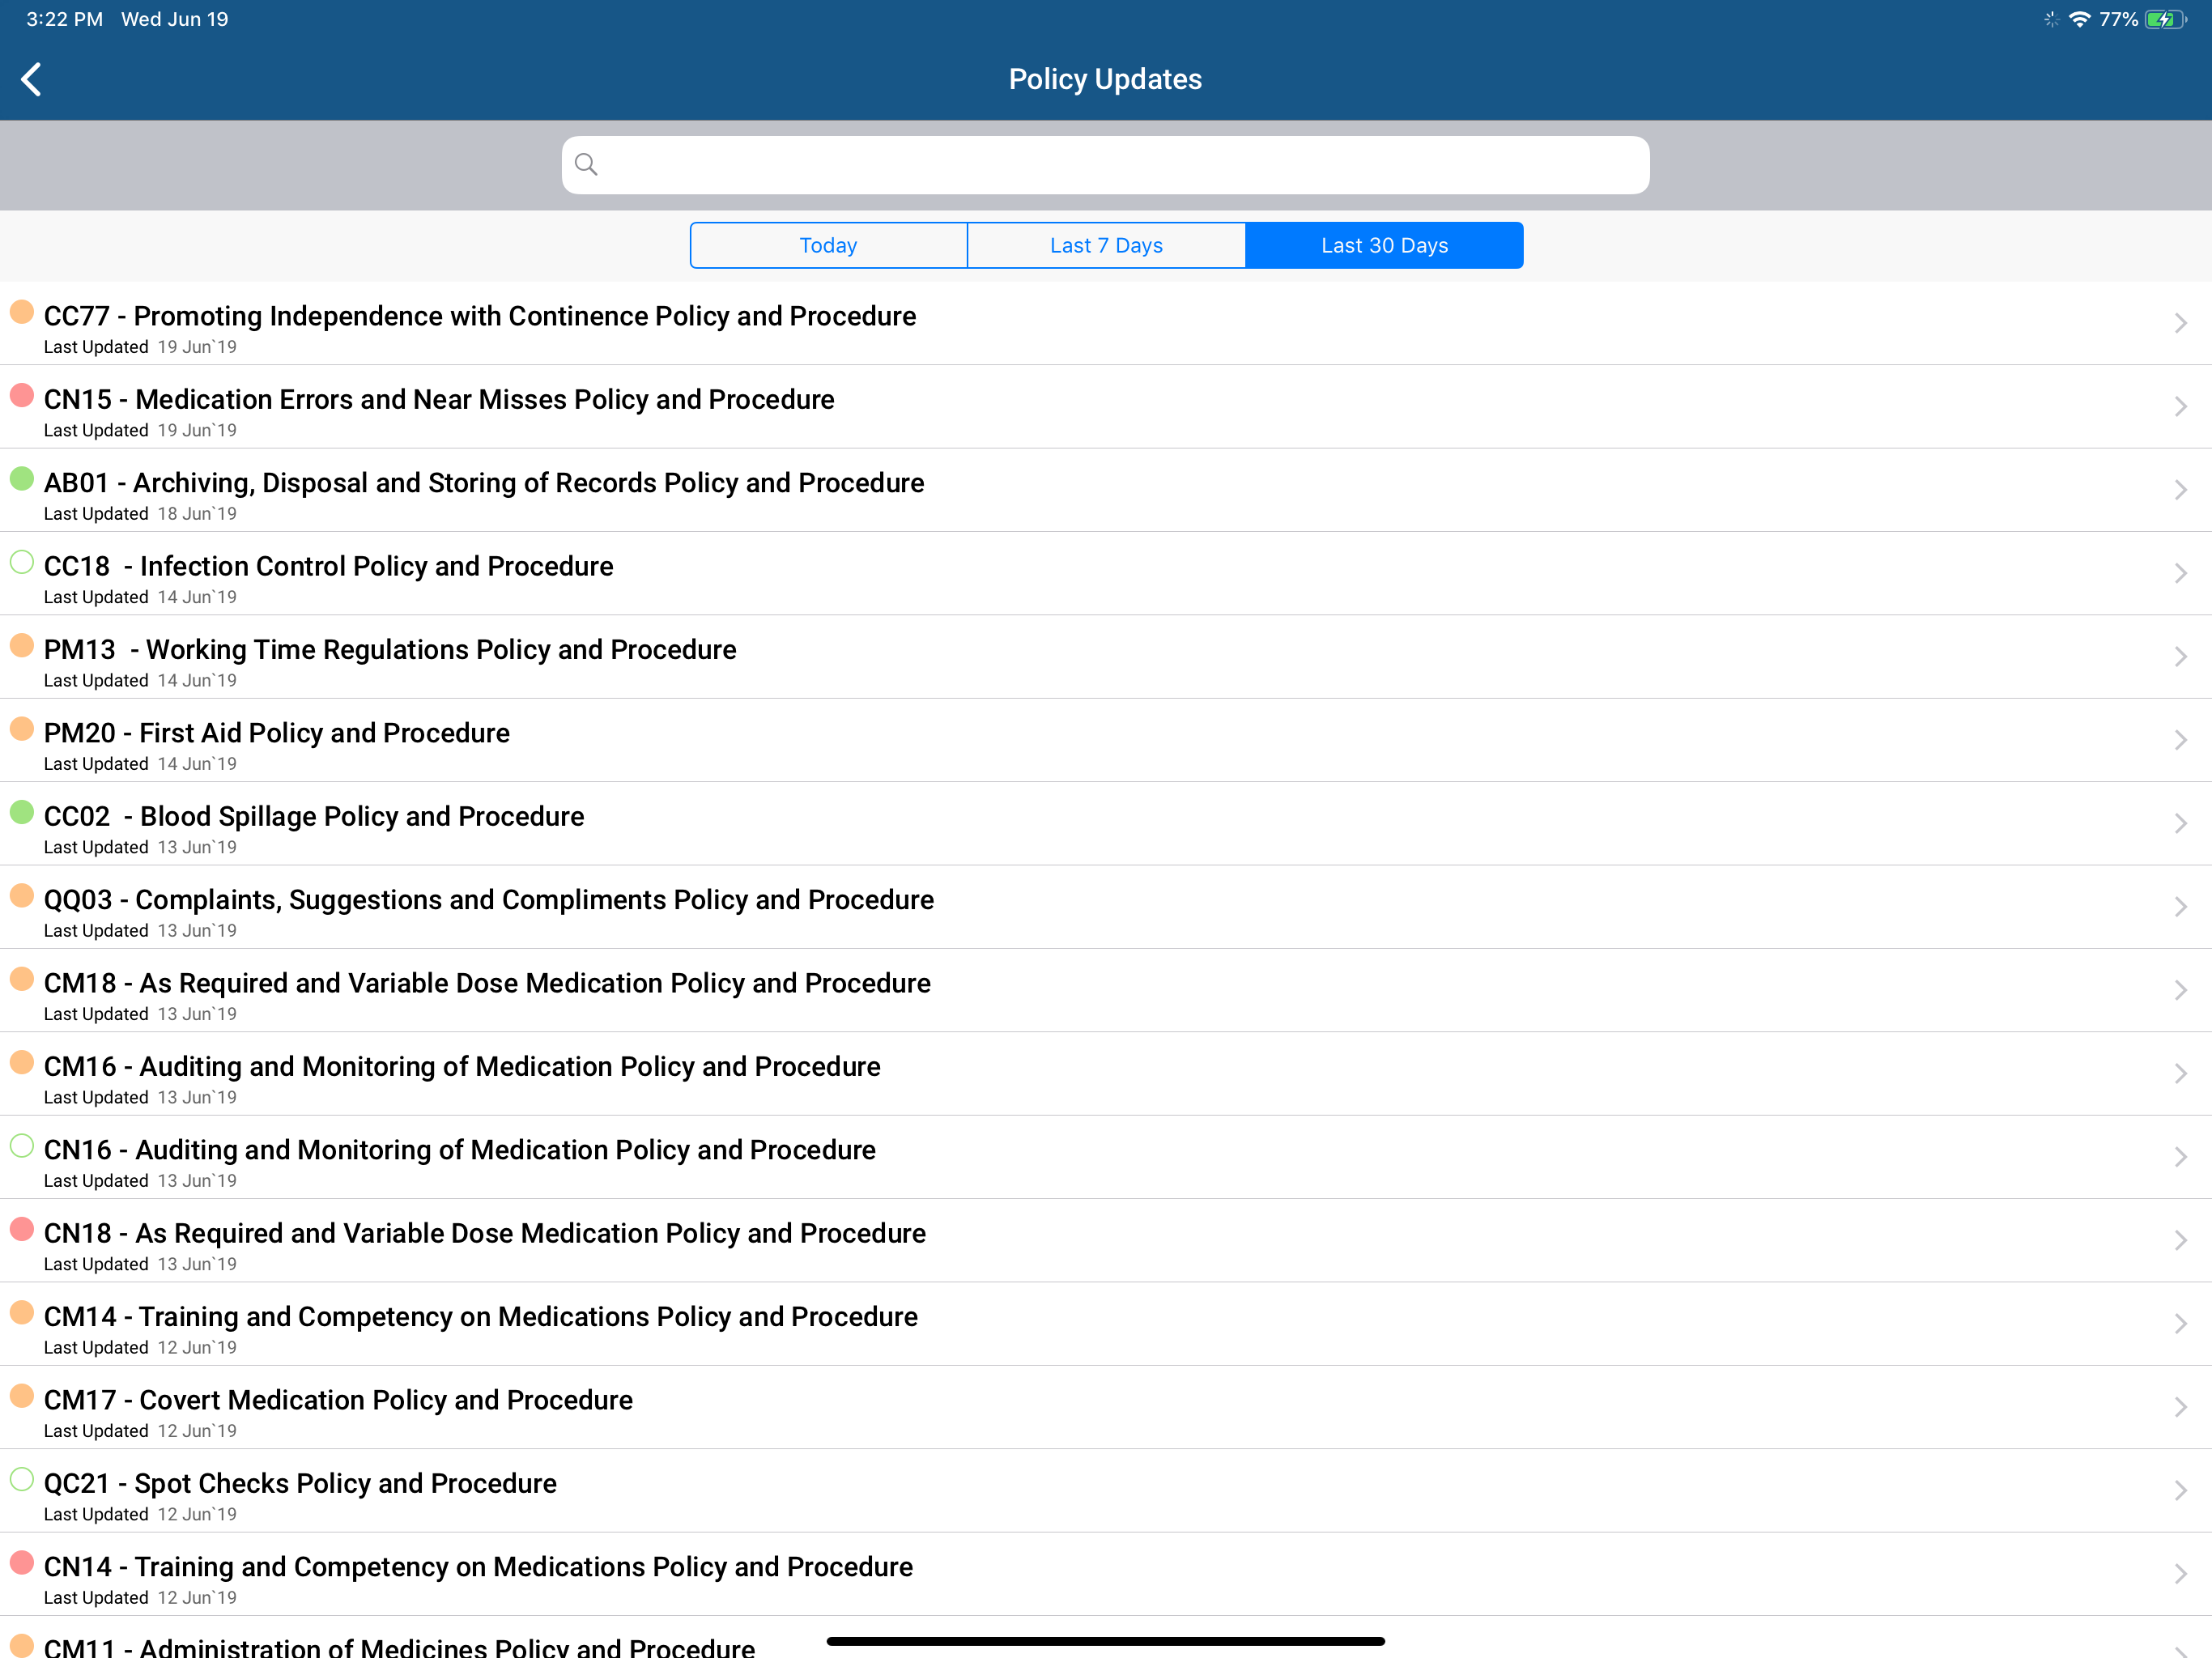Click red status dot beside CN15 policy
This screenshot has height=1658, width=2212.
22,396
